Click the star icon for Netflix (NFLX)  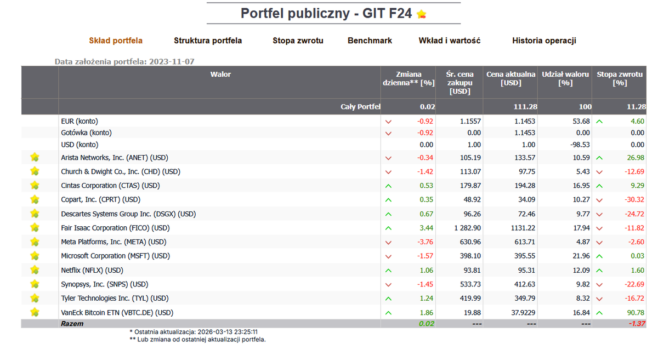point(35,270)
